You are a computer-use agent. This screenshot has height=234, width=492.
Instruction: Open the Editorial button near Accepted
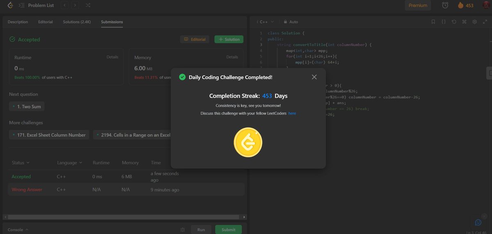195,39
